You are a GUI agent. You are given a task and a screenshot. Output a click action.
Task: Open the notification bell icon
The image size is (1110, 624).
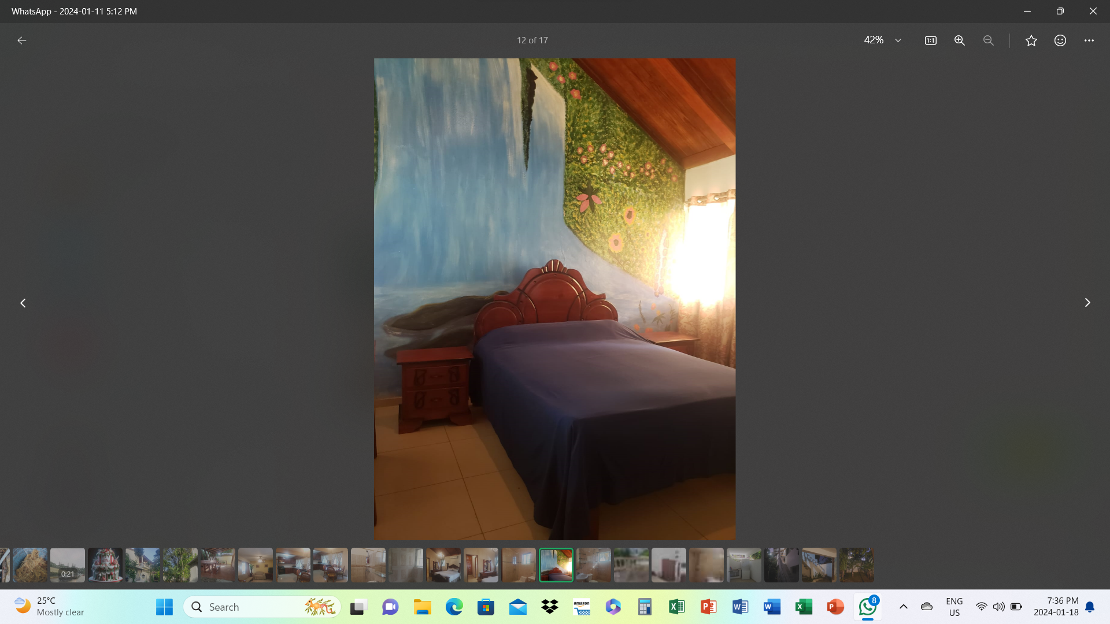1090,607
